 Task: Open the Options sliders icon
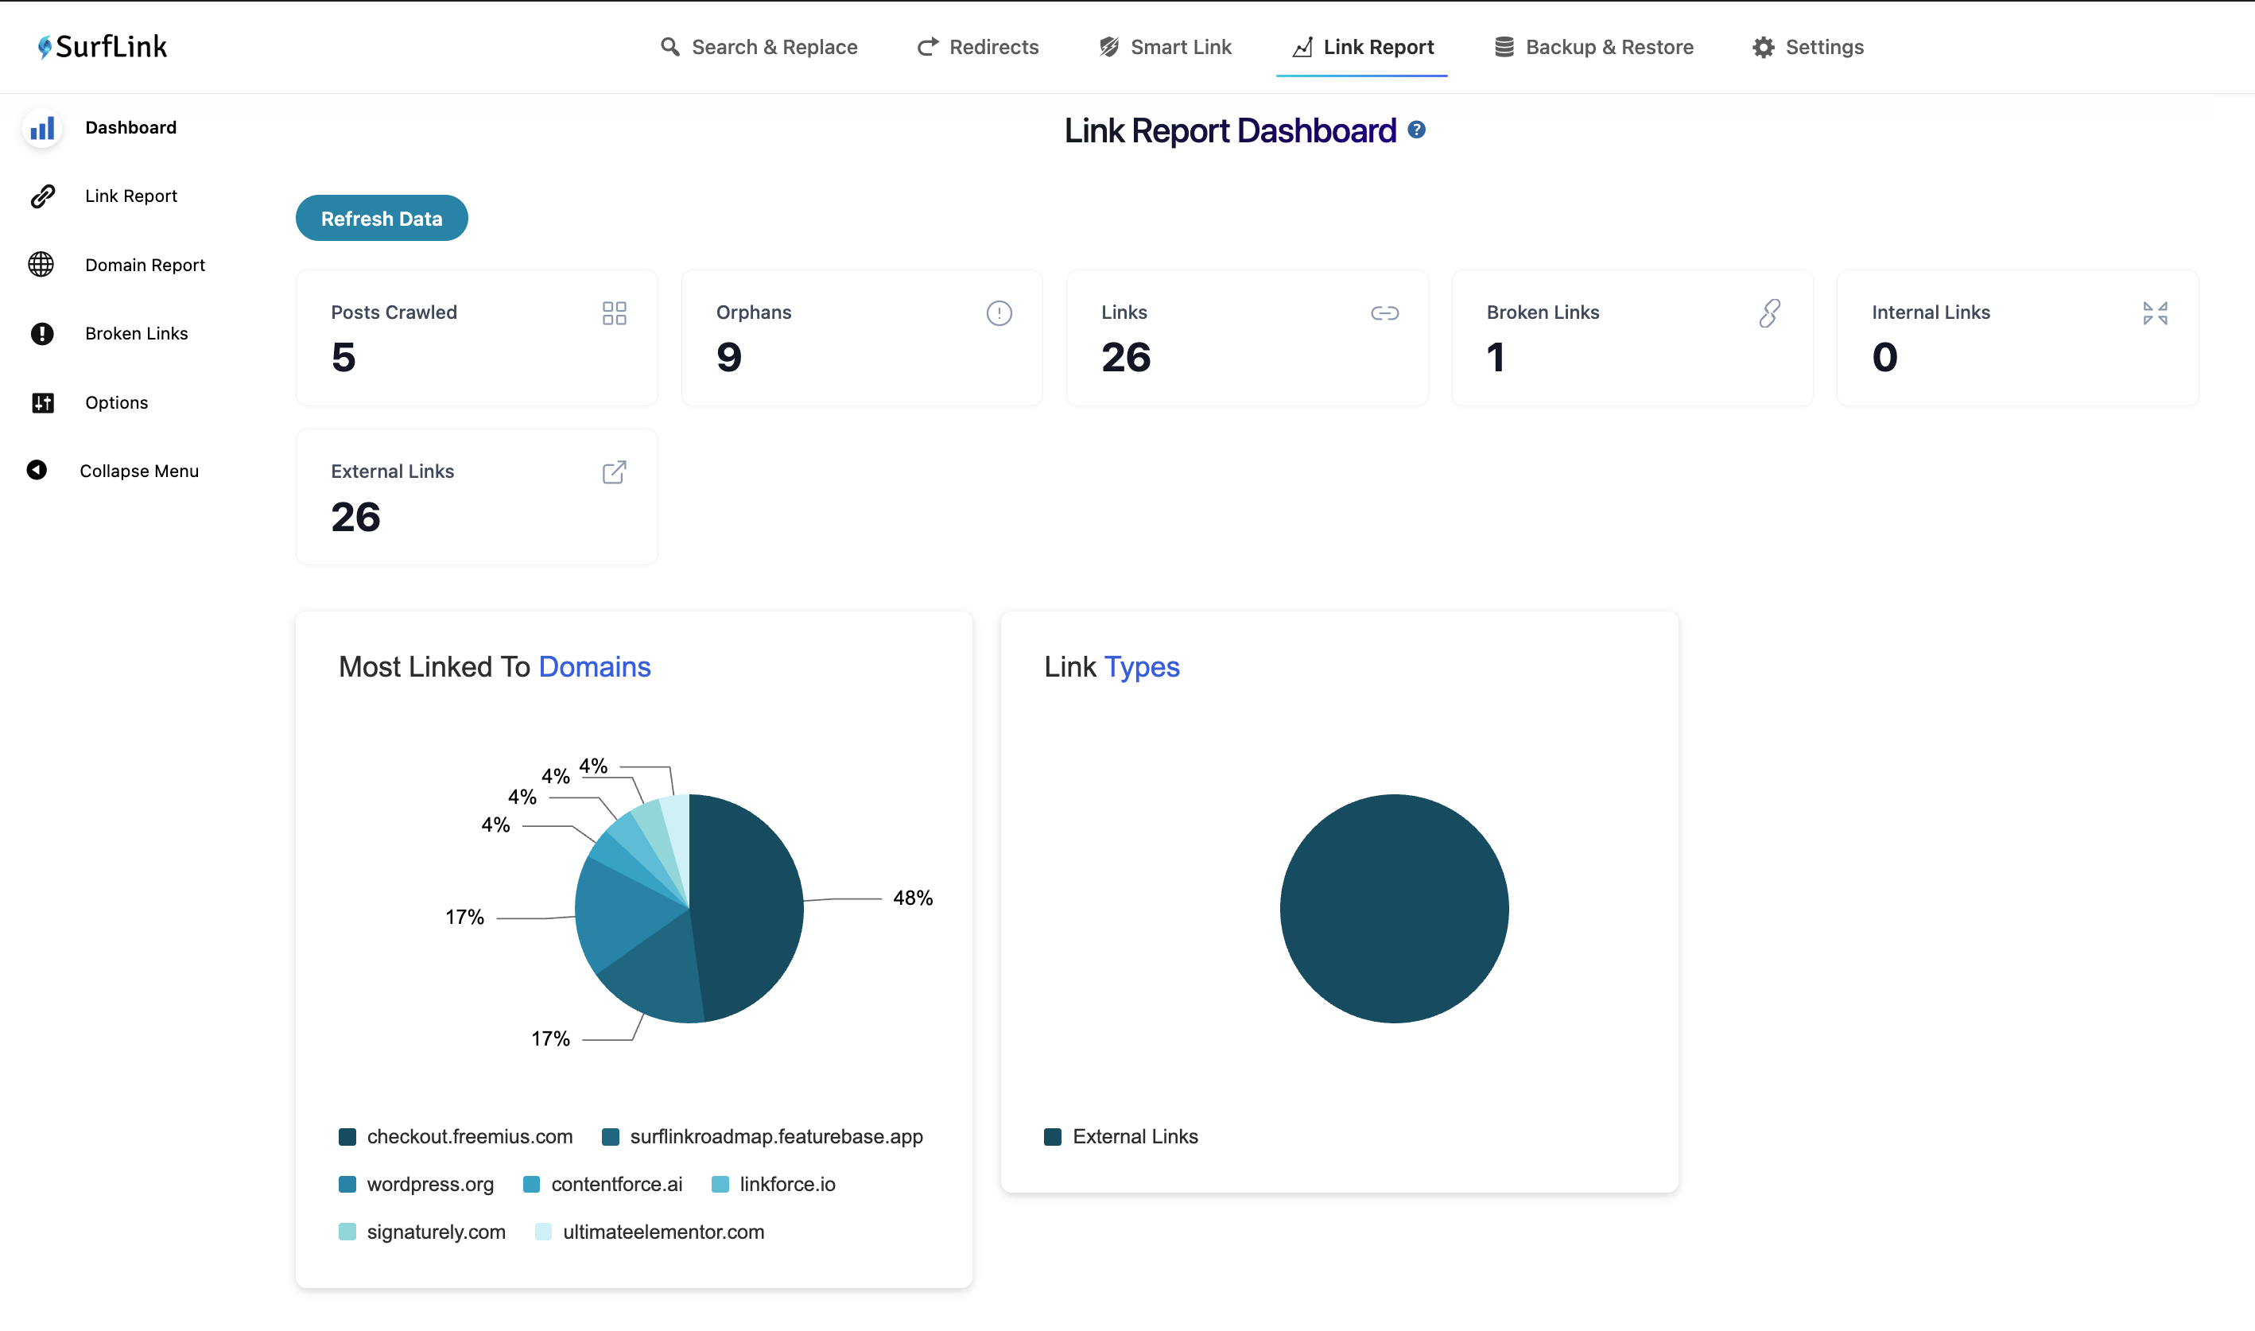42,402
